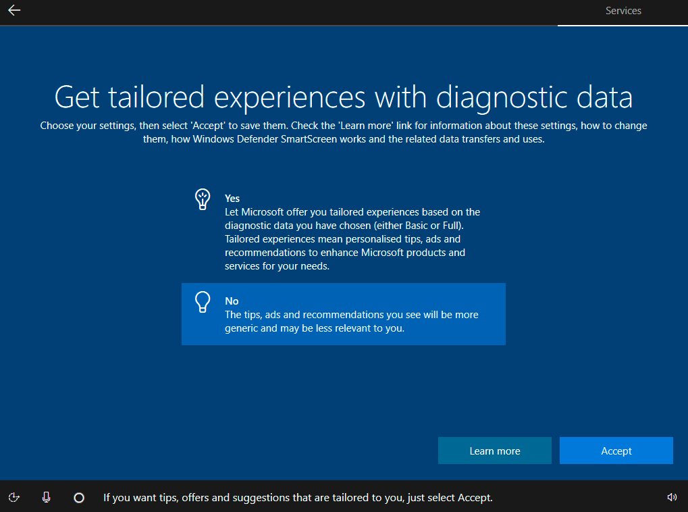Viewport: 688px width, 512px height.
Task: Open Ease of Access options icon
Action: [14, 497]
